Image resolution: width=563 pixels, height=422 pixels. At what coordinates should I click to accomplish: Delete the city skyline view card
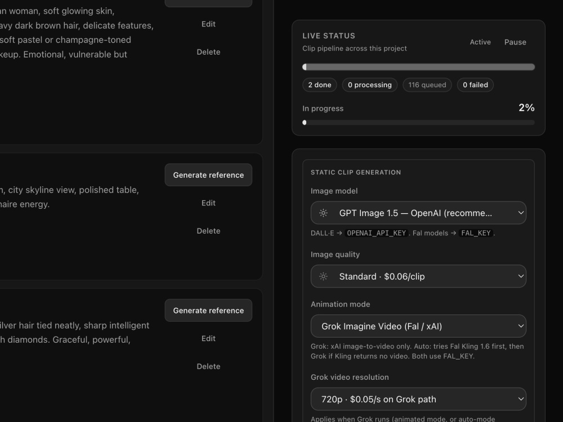[208, 231]
